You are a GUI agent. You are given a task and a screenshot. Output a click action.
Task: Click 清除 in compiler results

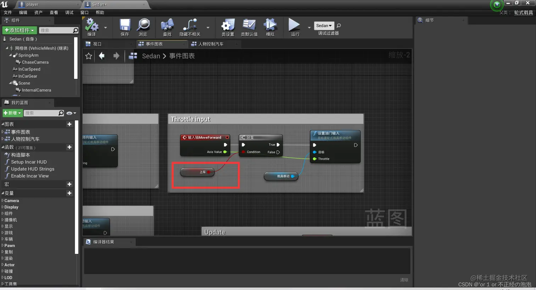(404, 280)
